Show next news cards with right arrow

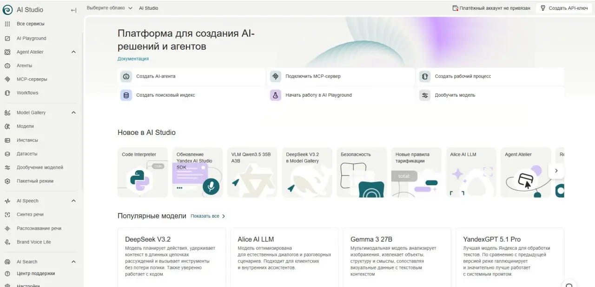coord(556,171)
